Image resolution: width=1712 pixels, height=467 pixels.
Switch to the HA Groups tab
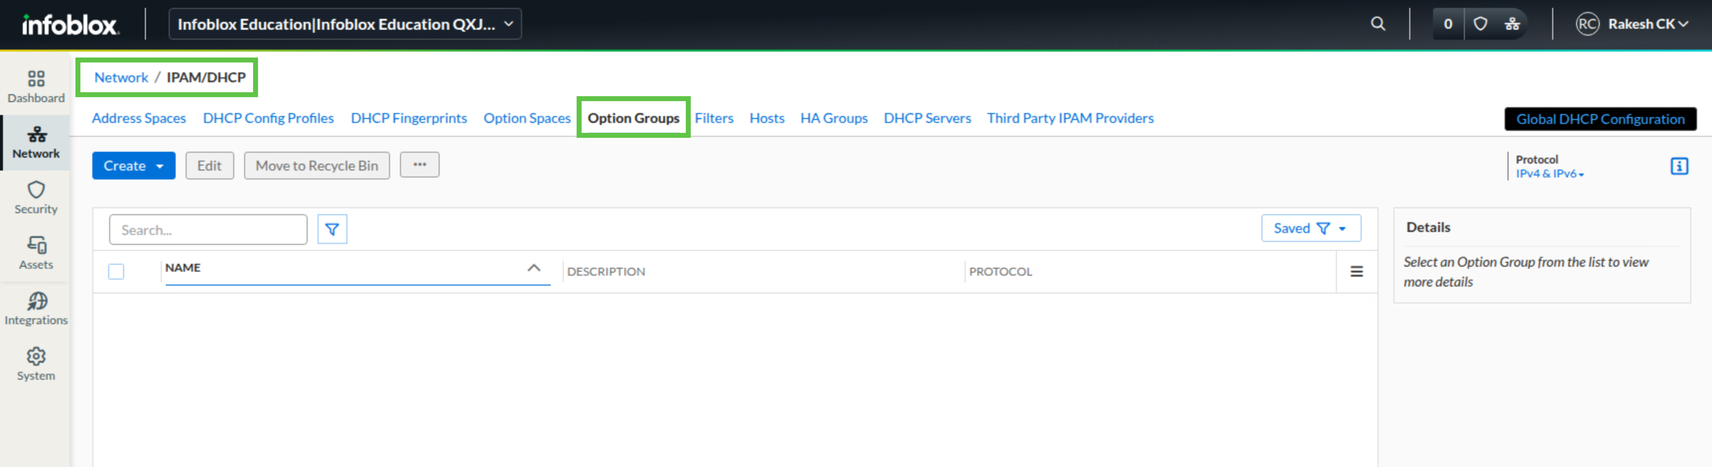tap(834, 118)
